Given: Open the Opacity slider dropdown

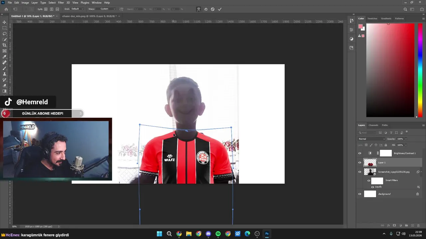Looking at the screenshot, I should [406, 139].
